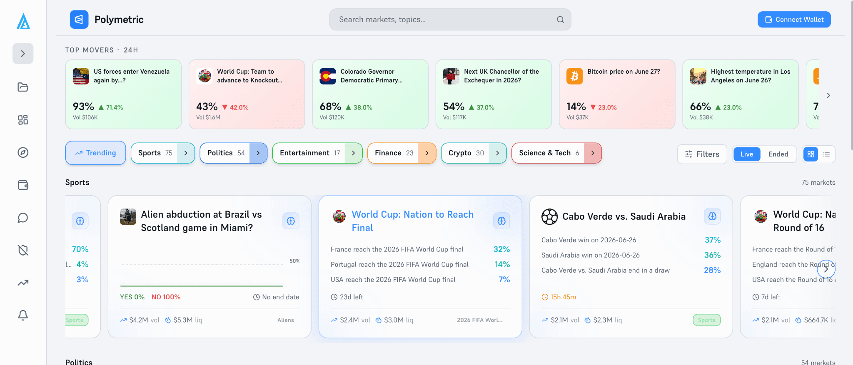
Task: Open the dashboard grid icon in sidebar
Action: point(23,120)
